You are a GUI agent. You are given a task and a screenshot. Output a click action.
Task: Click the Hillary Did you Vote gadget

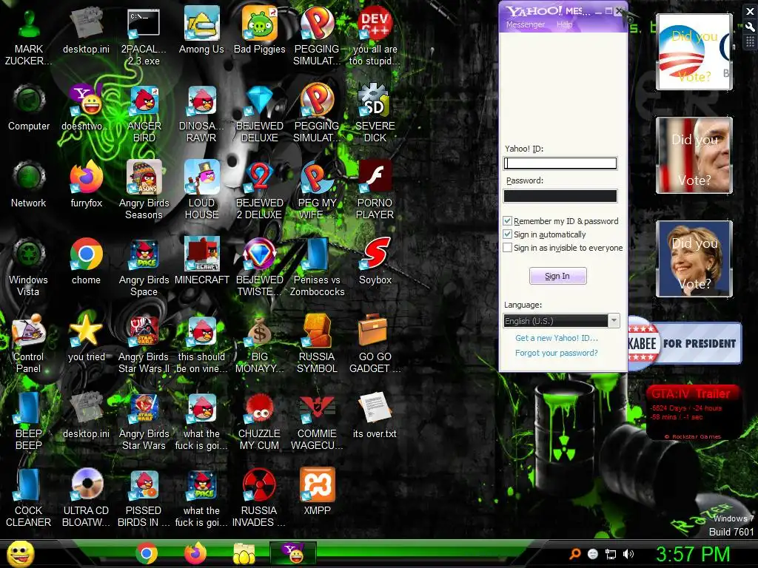click(x=694, y=258)
